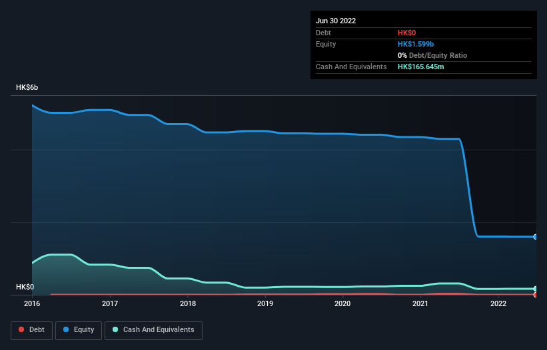
Task: Click the Cash And Equivalents endpoint marker
Action: (x=536, y=289)
